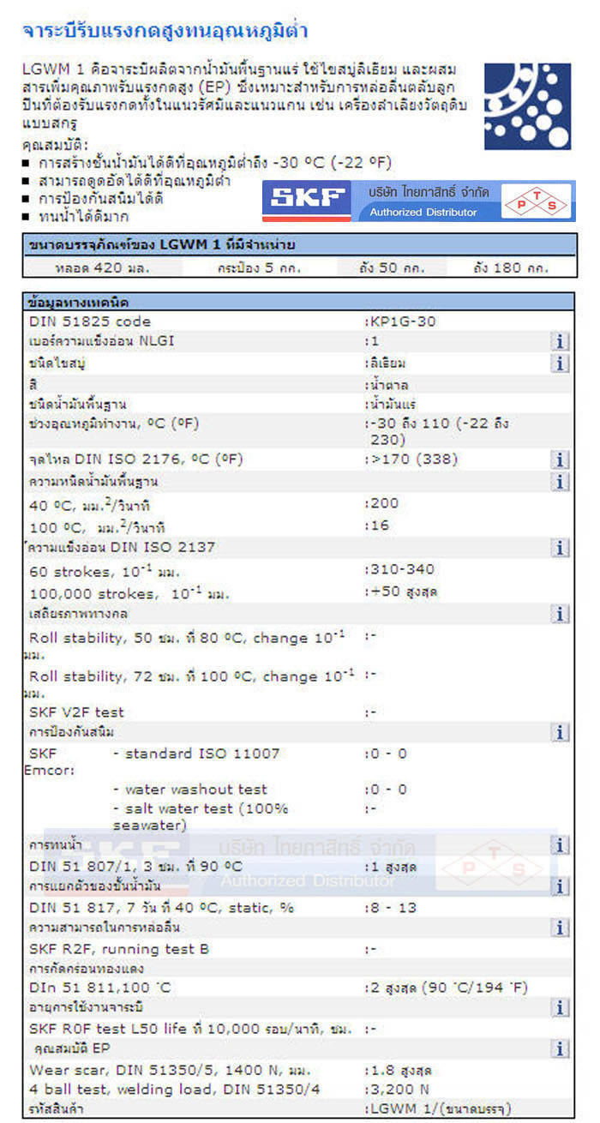Click the info icon for เบอร์ความแข็งอ่อน NLGI
Screen dimensions: 600x1123
pos(560,342)
